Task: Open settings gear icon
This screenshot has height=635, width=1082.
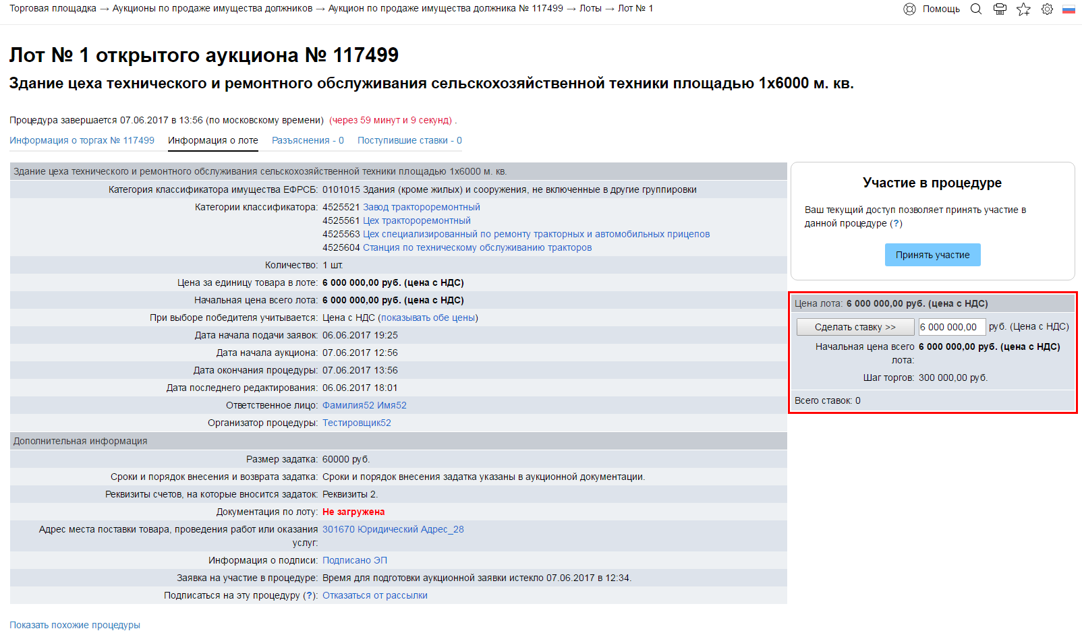Action: click(x=1047, y=9)
